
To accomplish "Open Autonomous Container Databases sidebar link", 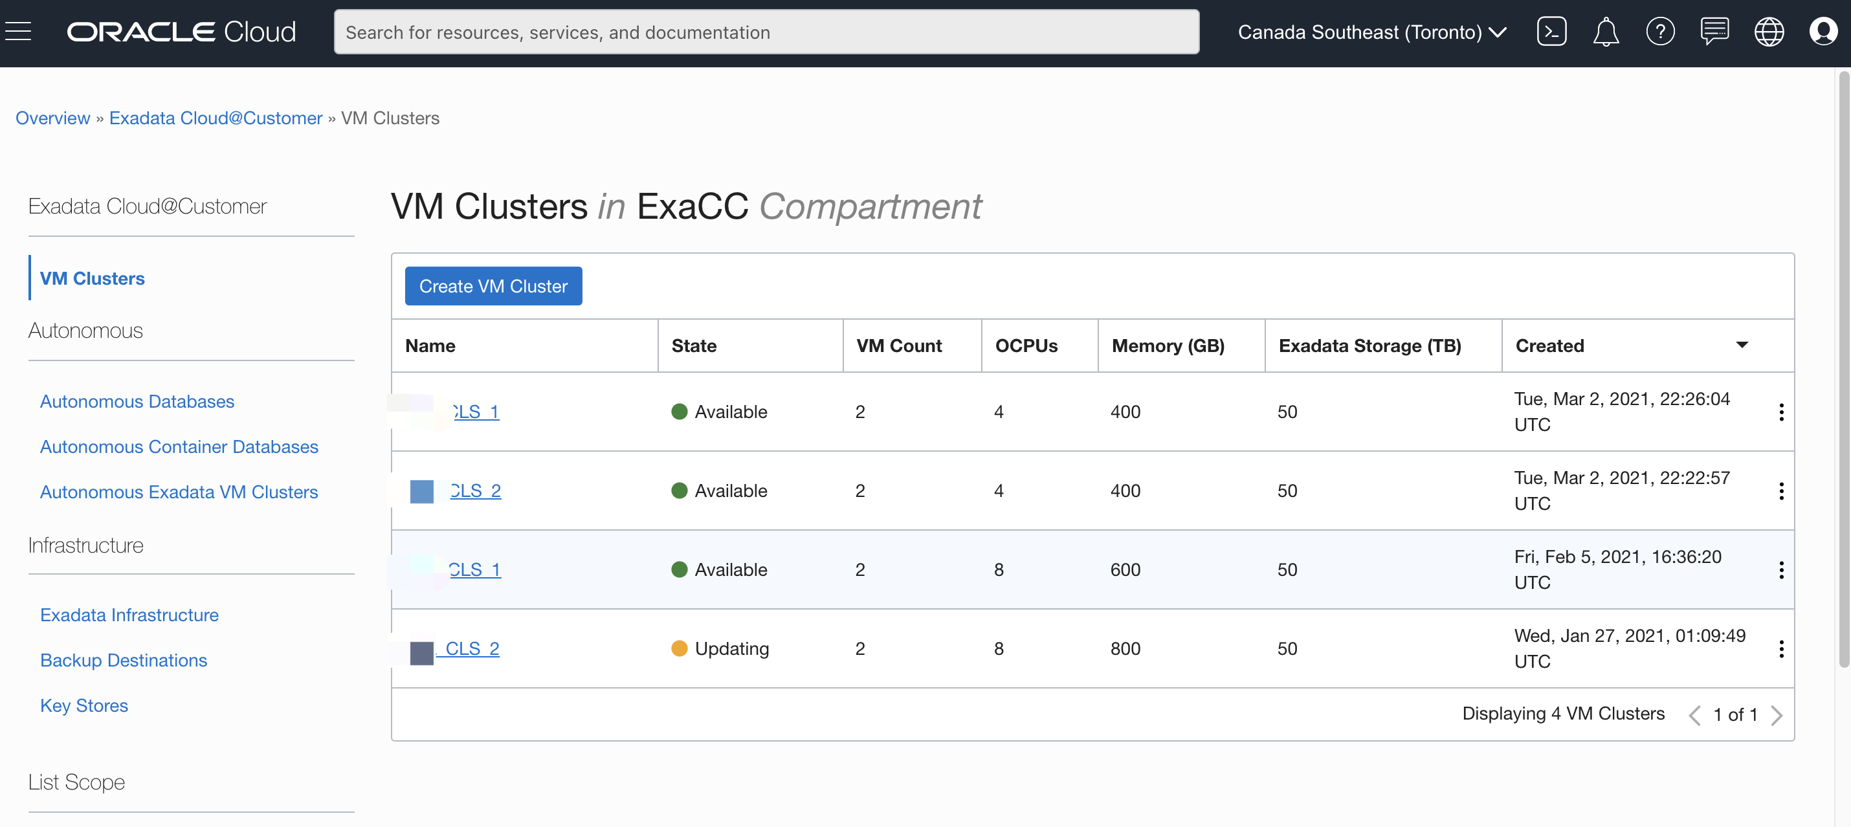I will coord(179,447).
